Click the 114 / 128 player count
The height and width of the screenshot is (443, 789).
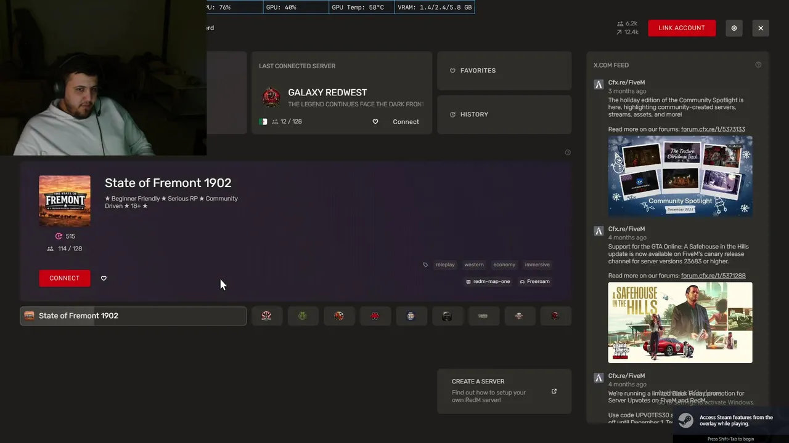[x=64, y=249]
